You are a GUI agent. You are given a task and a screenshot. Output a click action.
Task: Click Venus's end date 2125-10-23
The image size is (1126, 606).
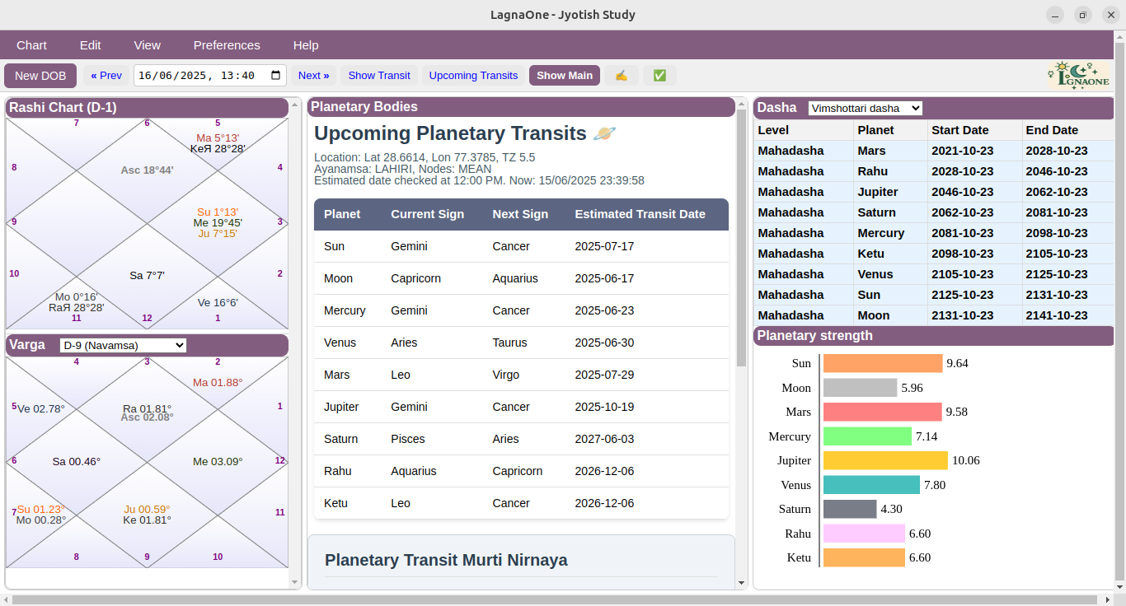pos(1057,274)
